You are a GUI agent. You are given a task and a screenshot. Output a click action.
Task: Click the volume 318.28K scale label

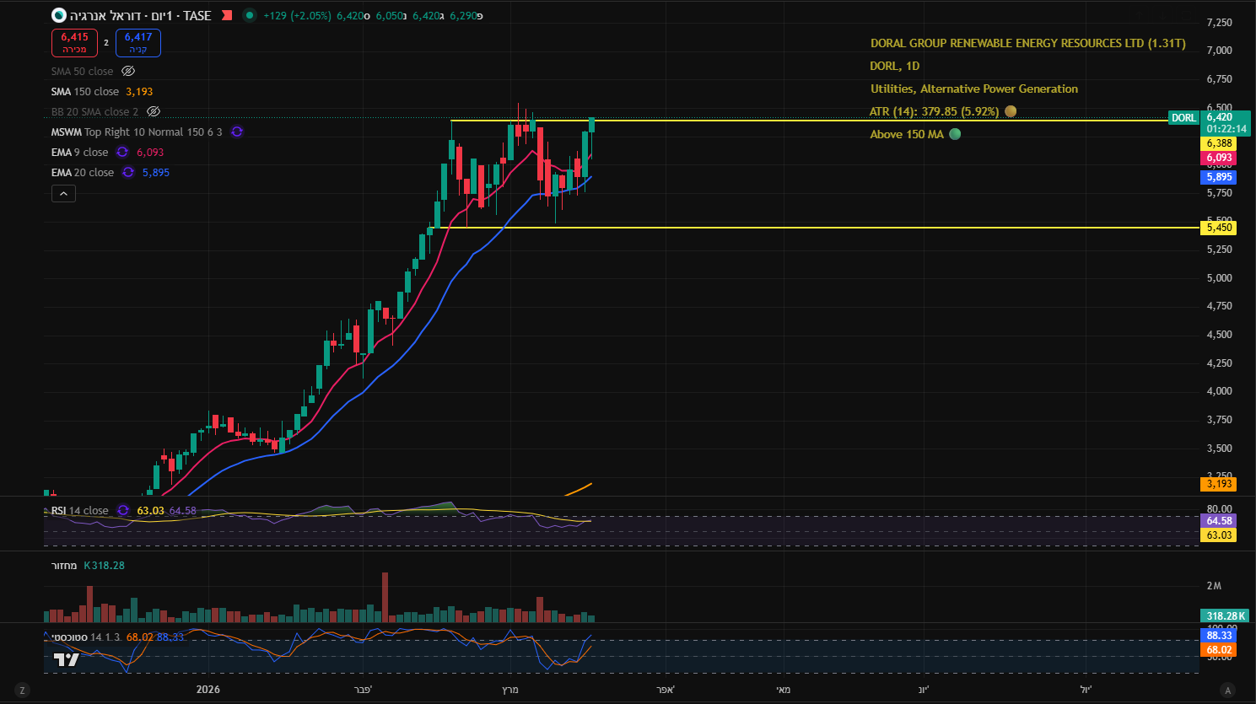(1226, 616)
